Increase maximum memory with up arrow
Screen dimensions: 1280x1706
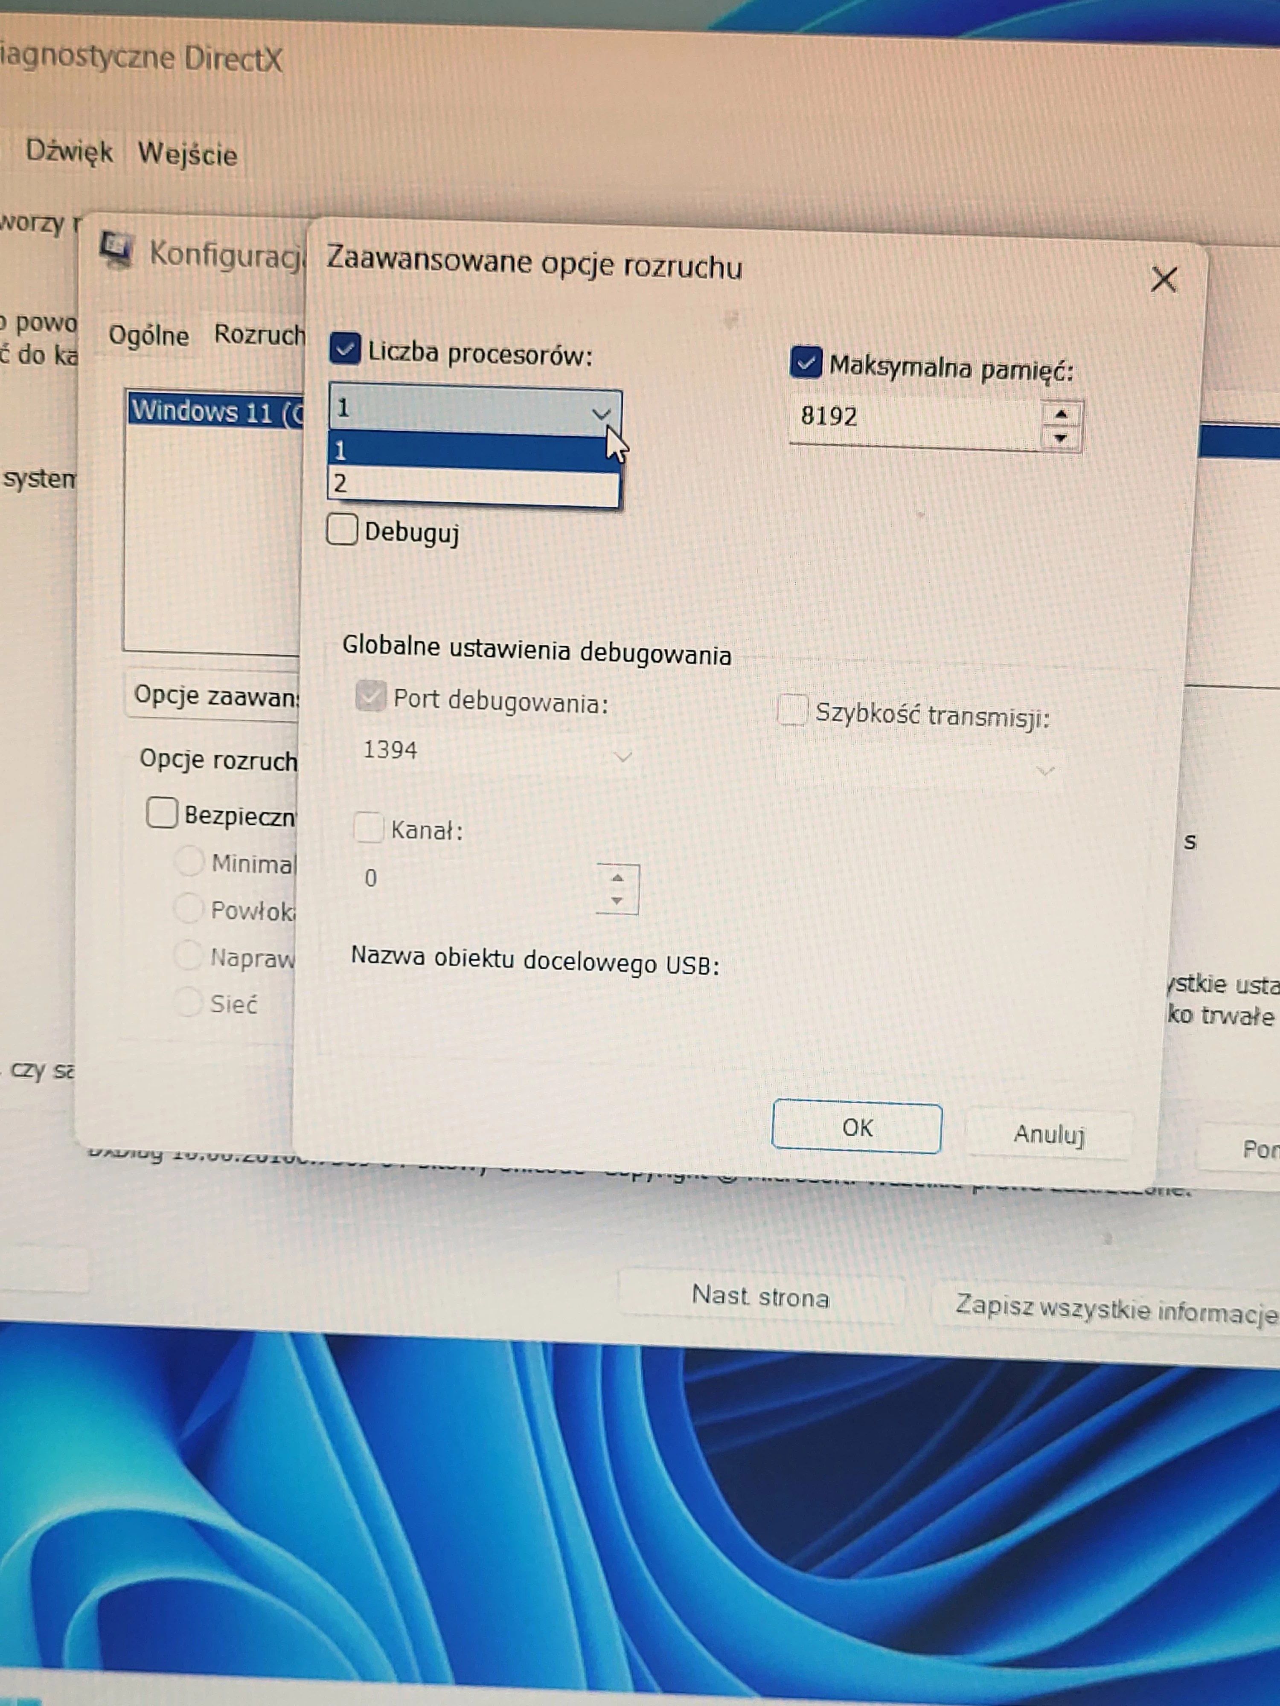click(1061, 415)
